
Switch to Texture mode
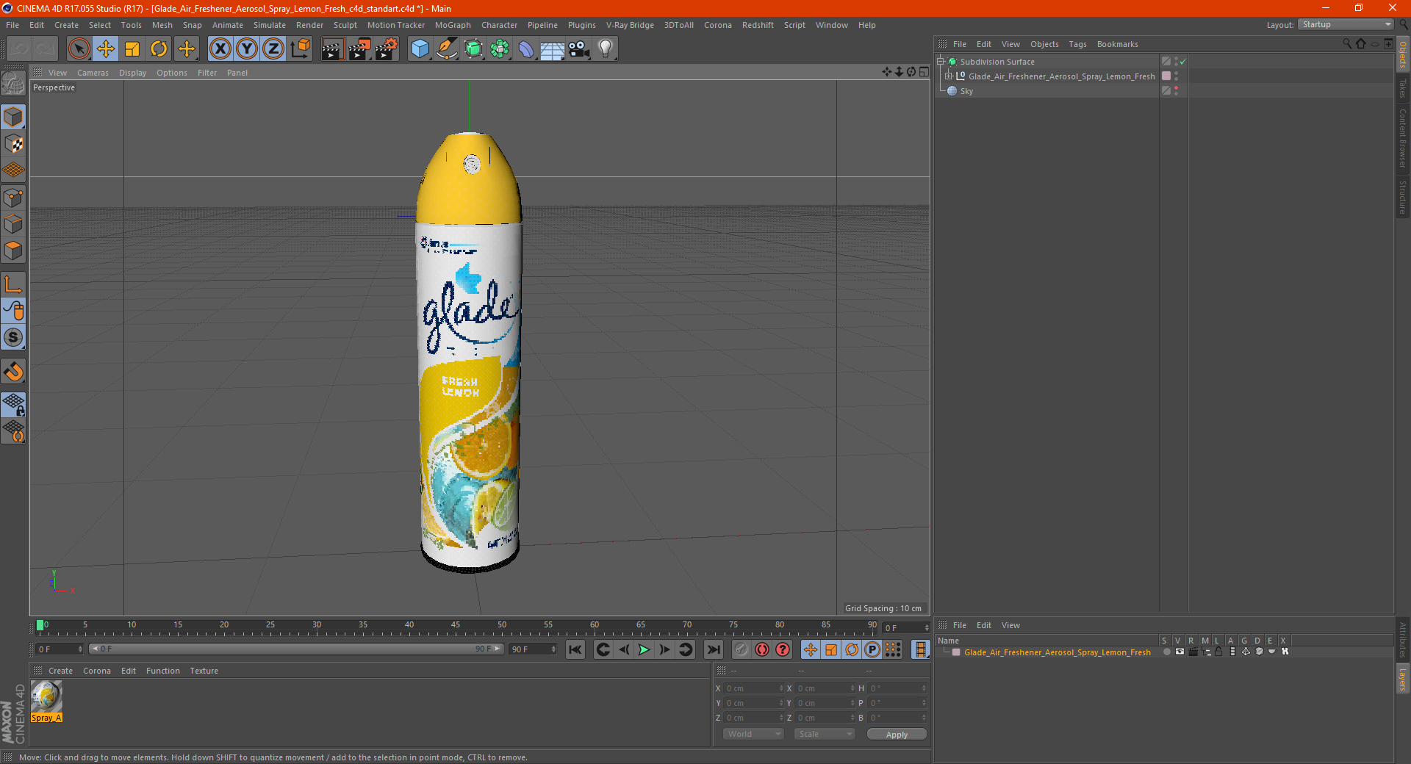pyautogui.click(x=13, y=144)
